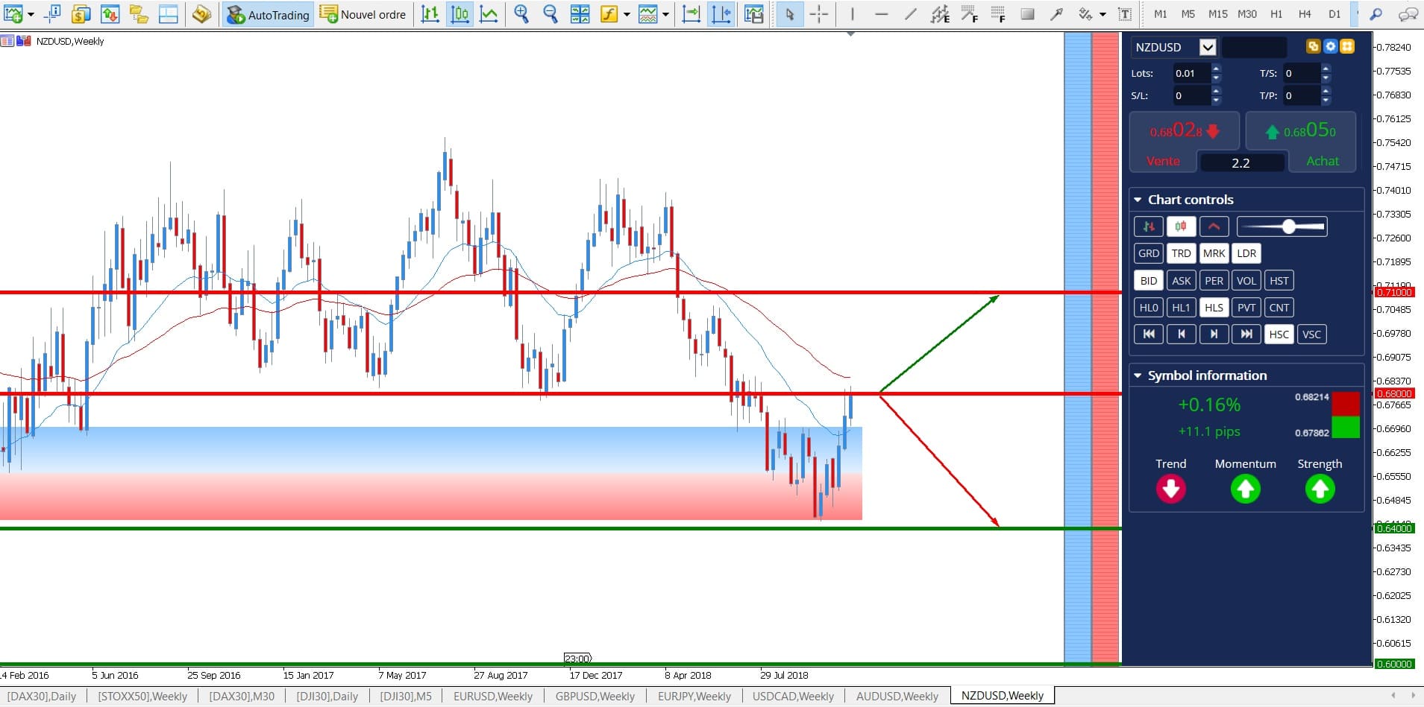The image size is (1424, 707).
Task: Open the NZDUSD symbol dropdown
Action: click(x=1208, y=47)
